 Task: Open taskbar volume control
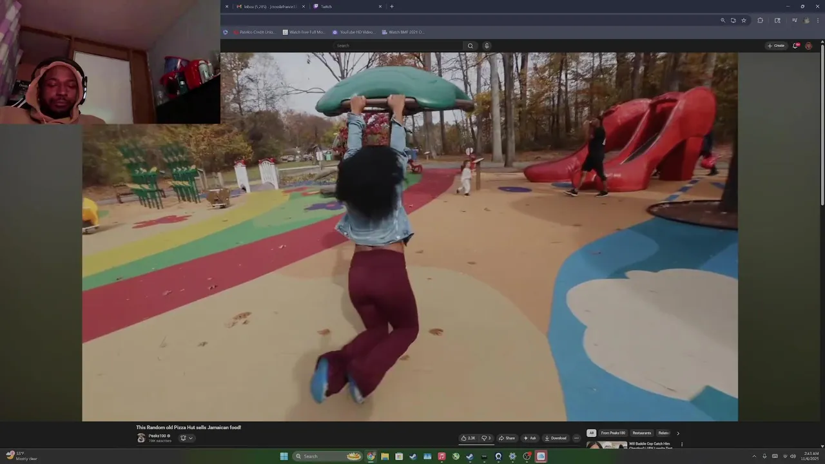point(793,456)
